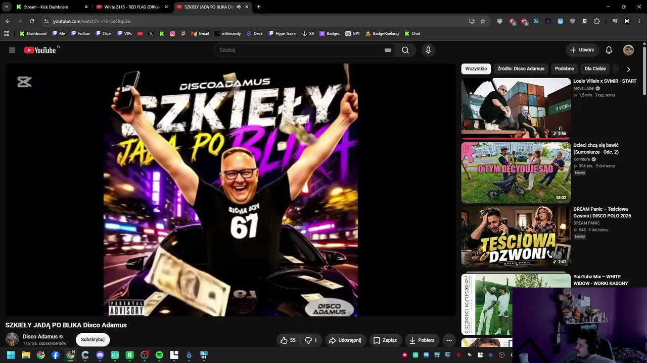Select the Źródło: Disco Adamus chip
Viewport: 647px width, 363px height.
[521, 69]
